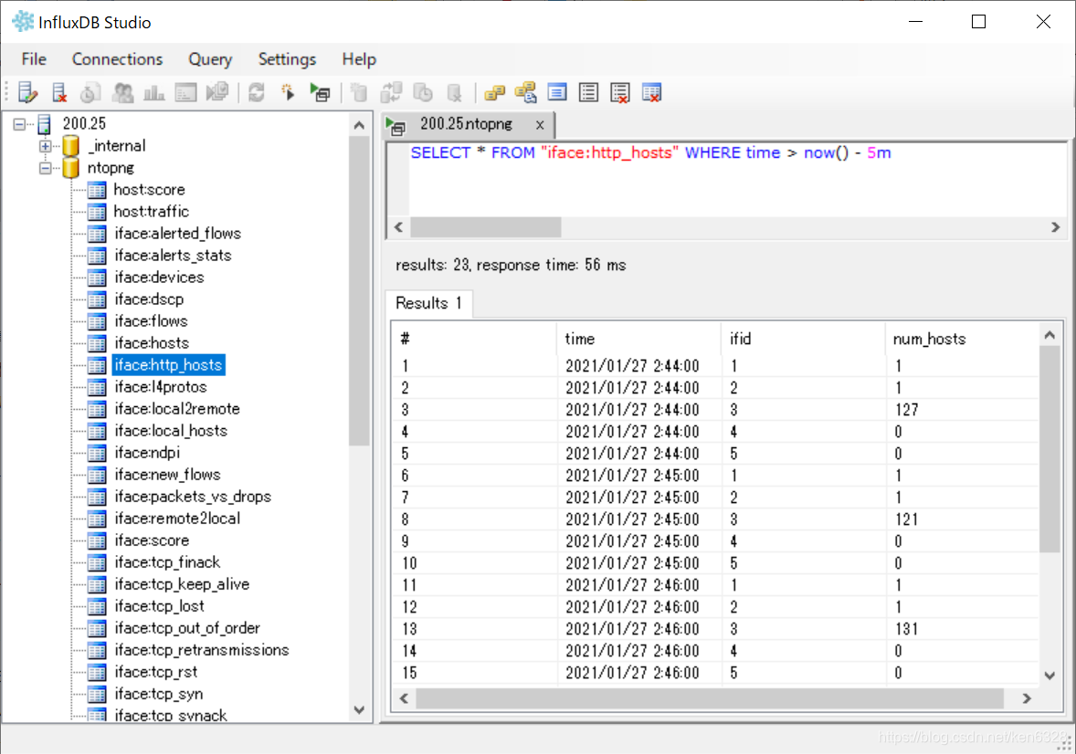Collapse the 200.25 connection node

pyautogui.click(x=19, y=124)
